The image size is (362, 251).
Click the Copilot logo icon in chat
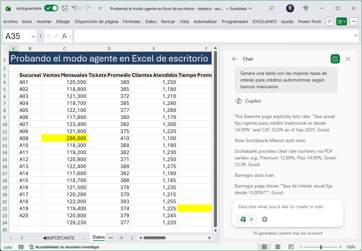238,101
